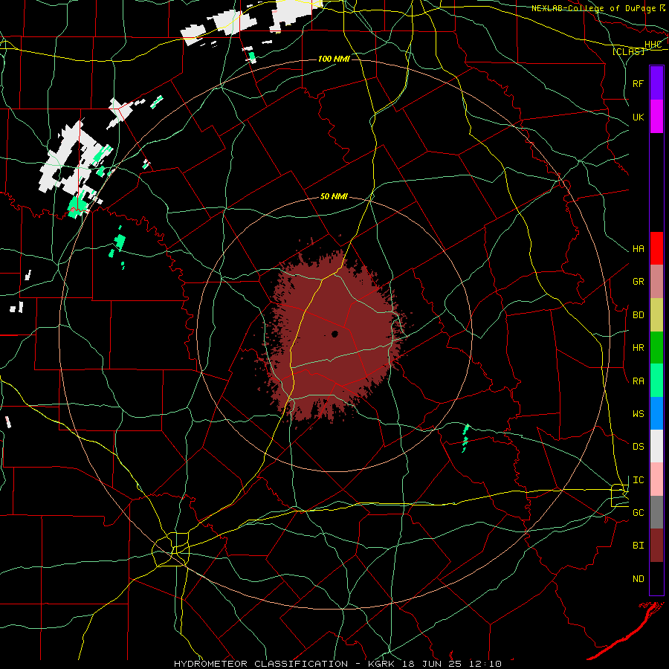Pick the red HA legend swatch
The width and height of the screenshot is (669, 669).
pos(656,248)
